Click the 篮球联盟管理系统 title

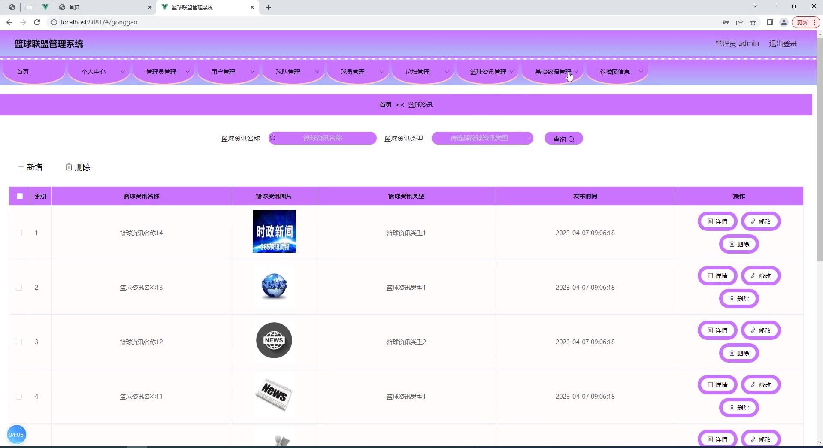click(49, 44)
